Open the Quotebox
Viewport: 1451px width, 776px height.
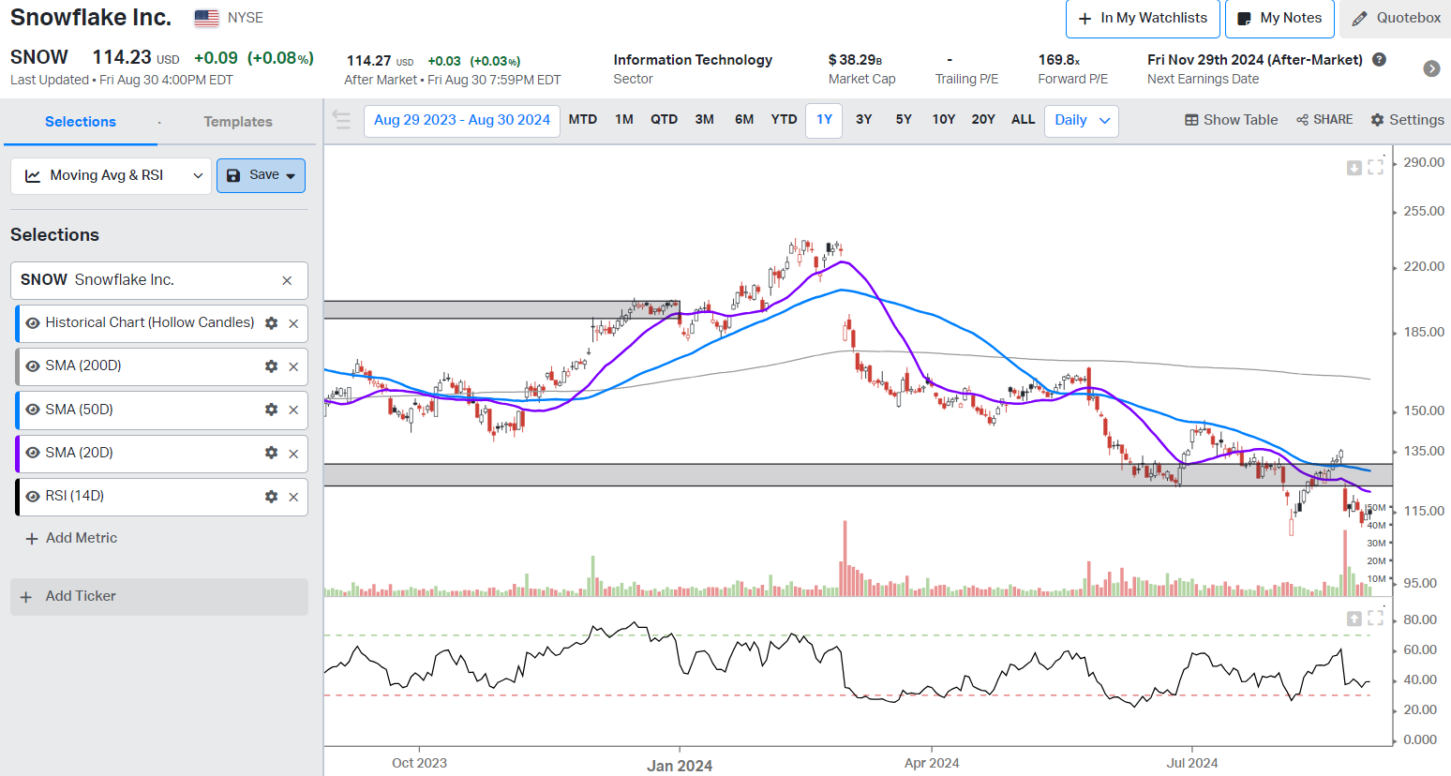(1396, 19)
